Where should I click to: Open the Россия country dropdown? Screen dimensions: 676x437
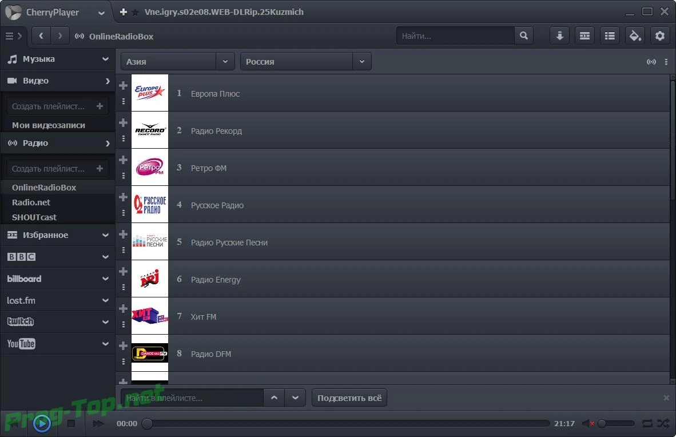[x=305, y=62]
